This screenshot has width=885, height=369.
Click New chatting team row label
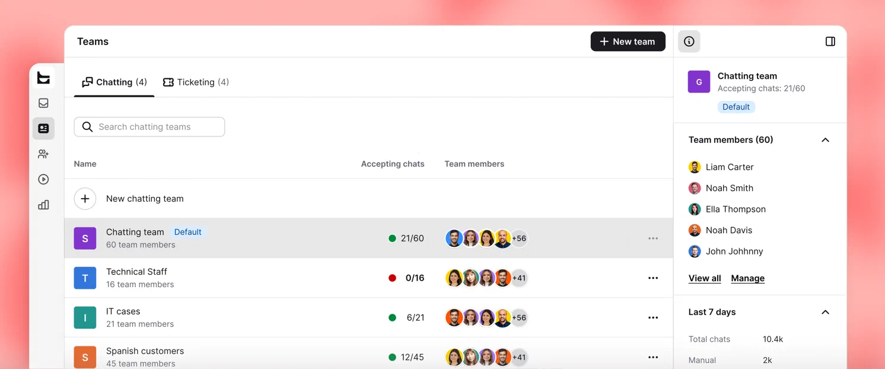(x=145, y=199)
